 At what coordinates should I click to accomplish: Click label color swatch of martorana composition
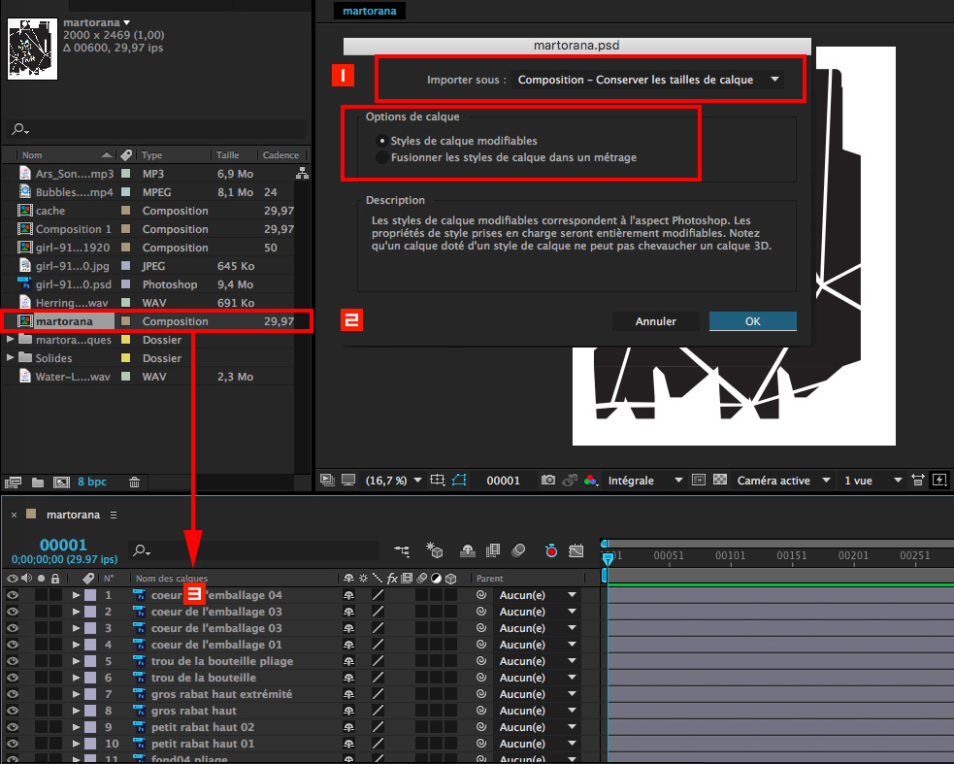125,321
